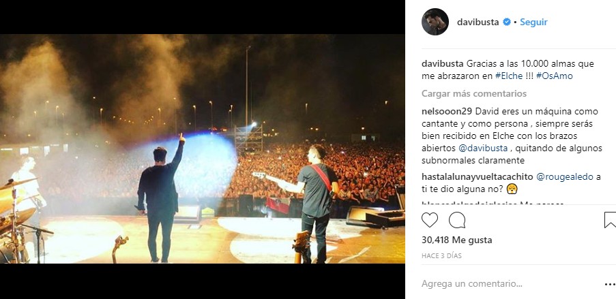Click the comment speech bubble icon
The image size is (616, 299).
(457, 220)
